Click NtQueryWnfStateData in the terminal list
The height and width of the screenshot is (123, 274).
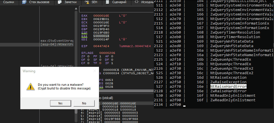[x=232, y=41]
